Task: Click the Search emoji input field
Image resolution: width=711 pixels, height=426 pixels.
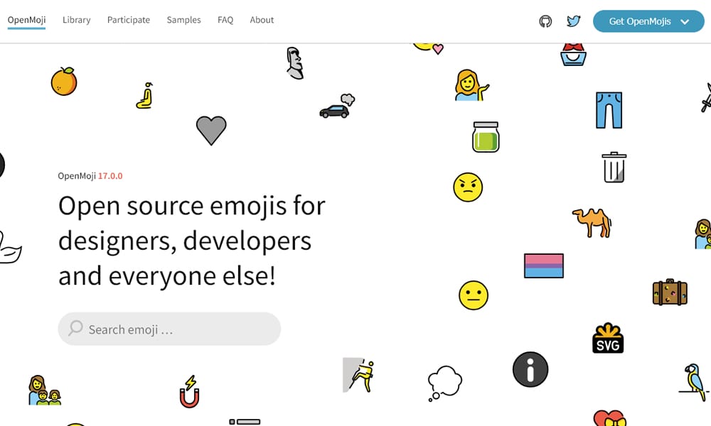Action: point(170,329)
